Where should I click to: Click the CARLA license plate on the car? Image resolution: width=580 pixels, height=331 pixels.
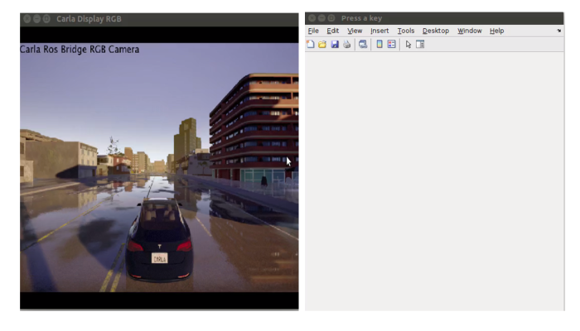point(159,258)
